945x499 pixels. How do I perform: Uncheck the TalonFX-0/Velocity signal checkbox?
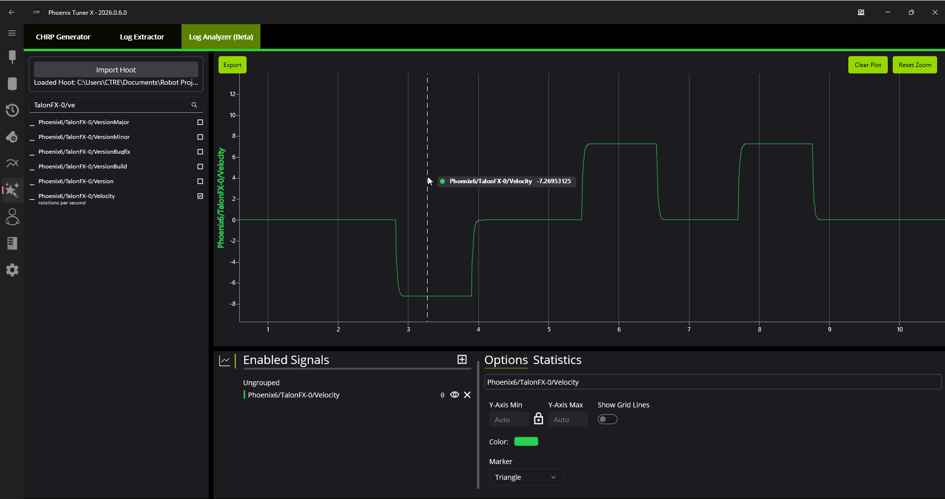200,196
